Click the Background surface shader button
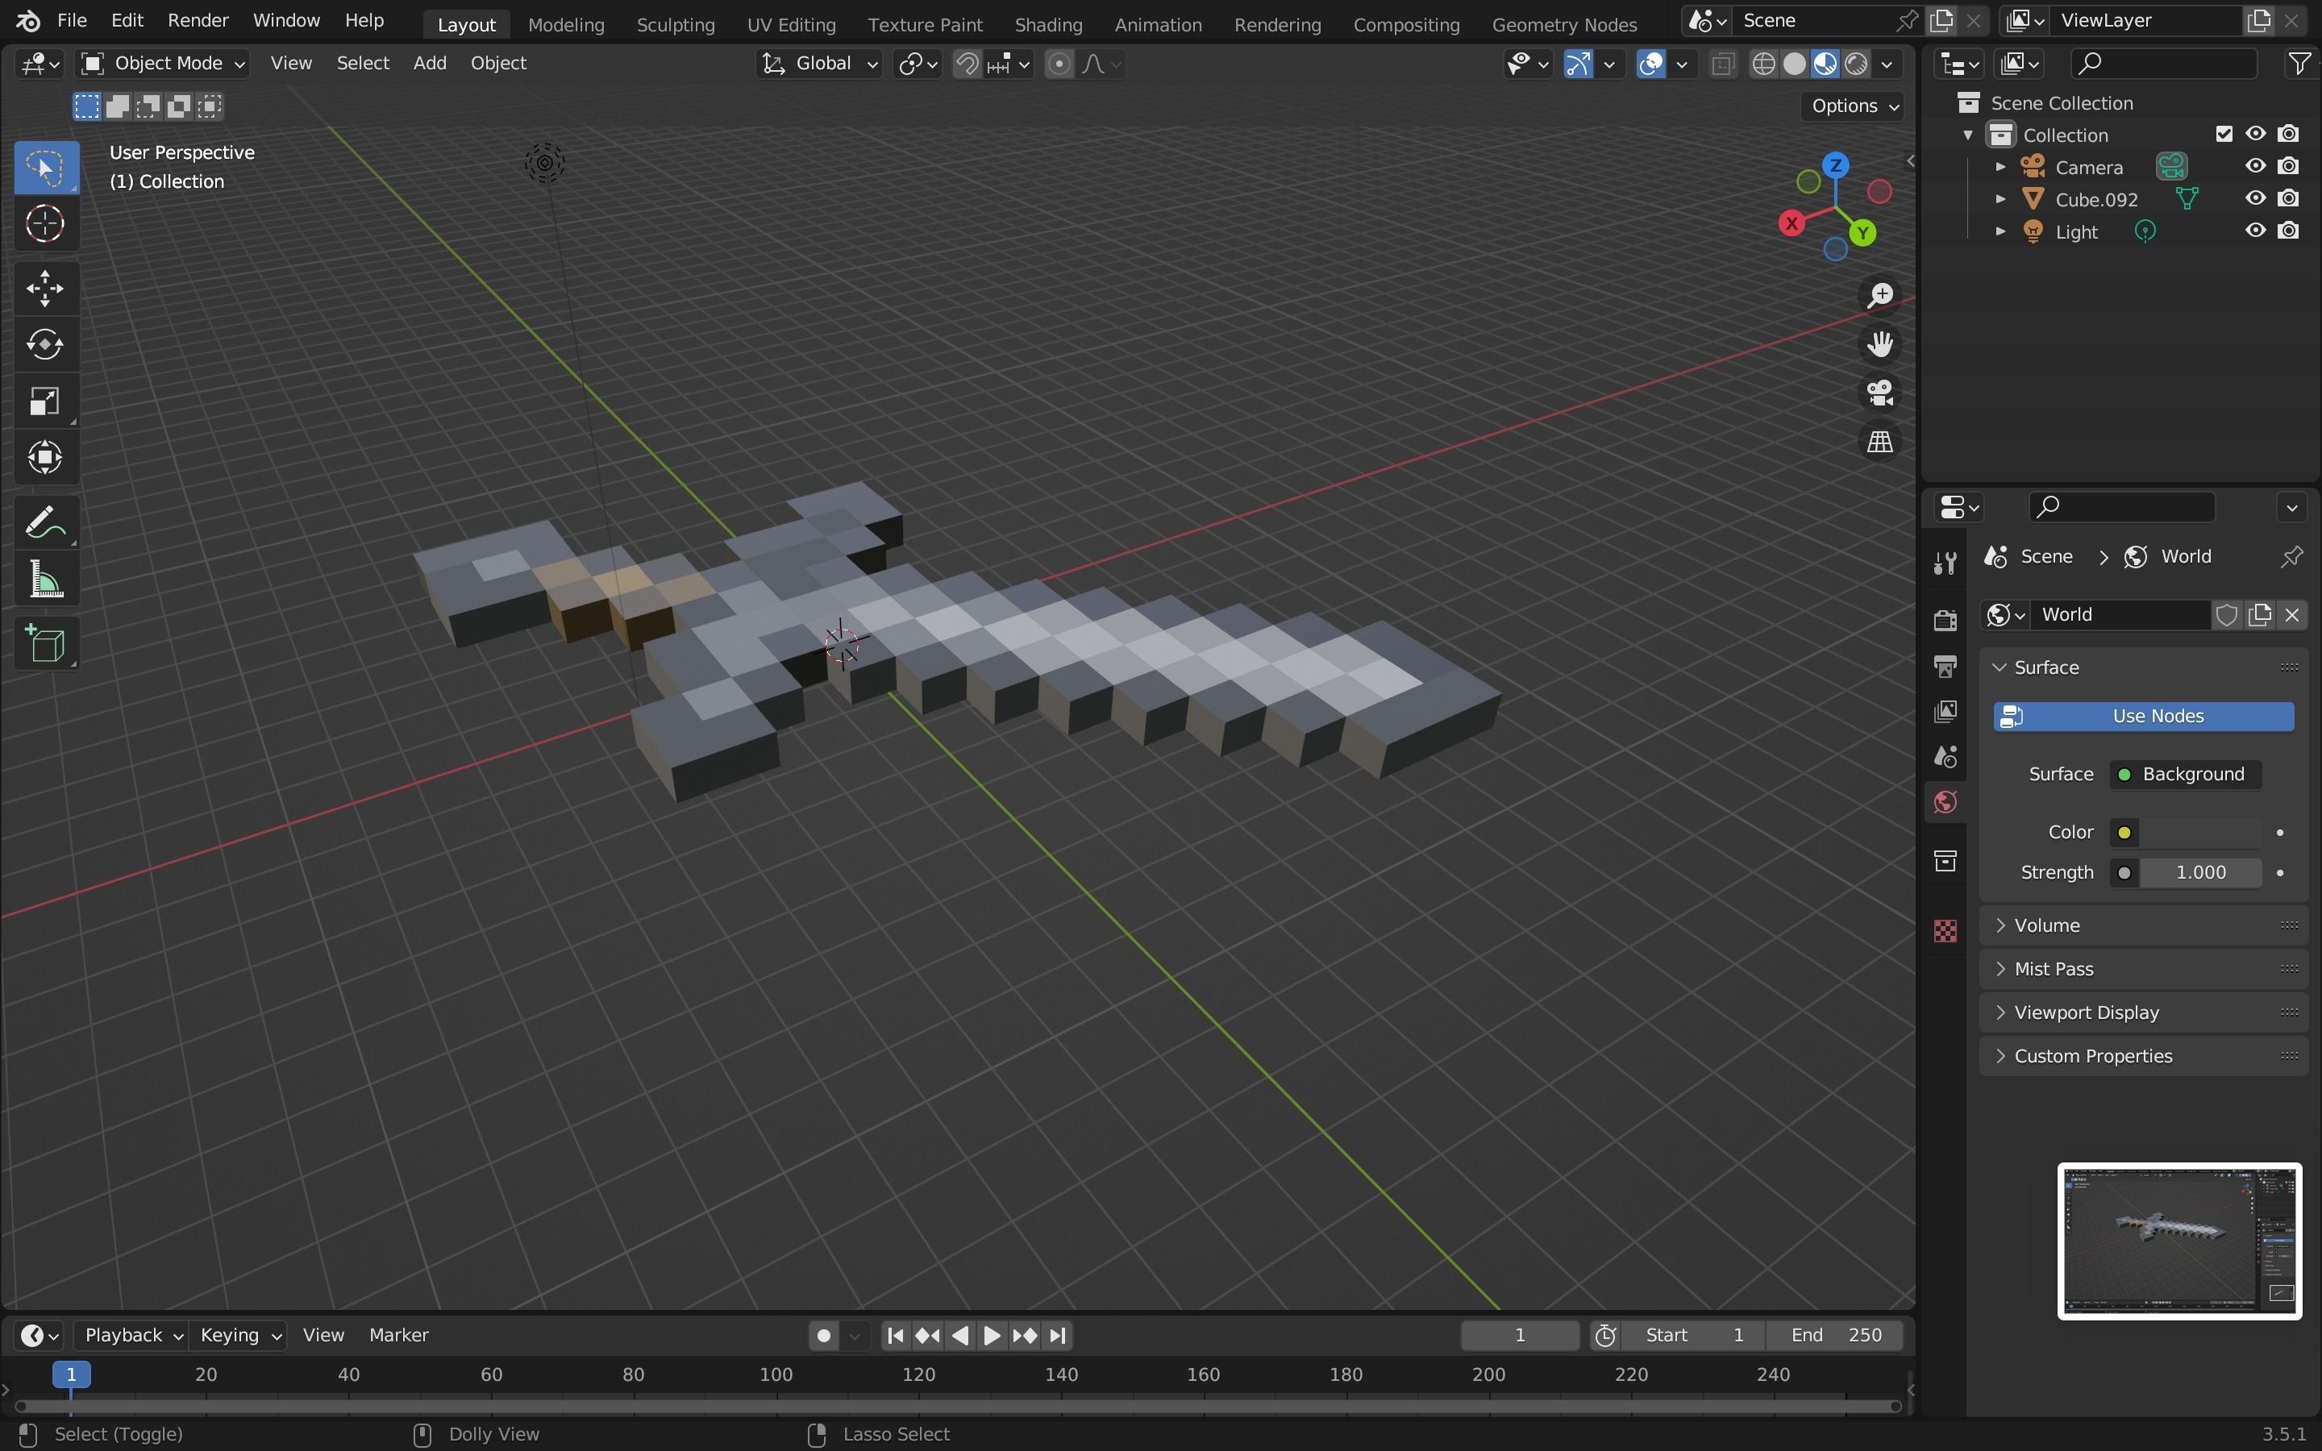 pos(2185,775)
